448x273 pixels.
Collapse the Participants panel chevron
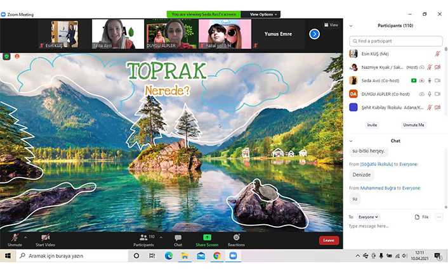point(351,26)
